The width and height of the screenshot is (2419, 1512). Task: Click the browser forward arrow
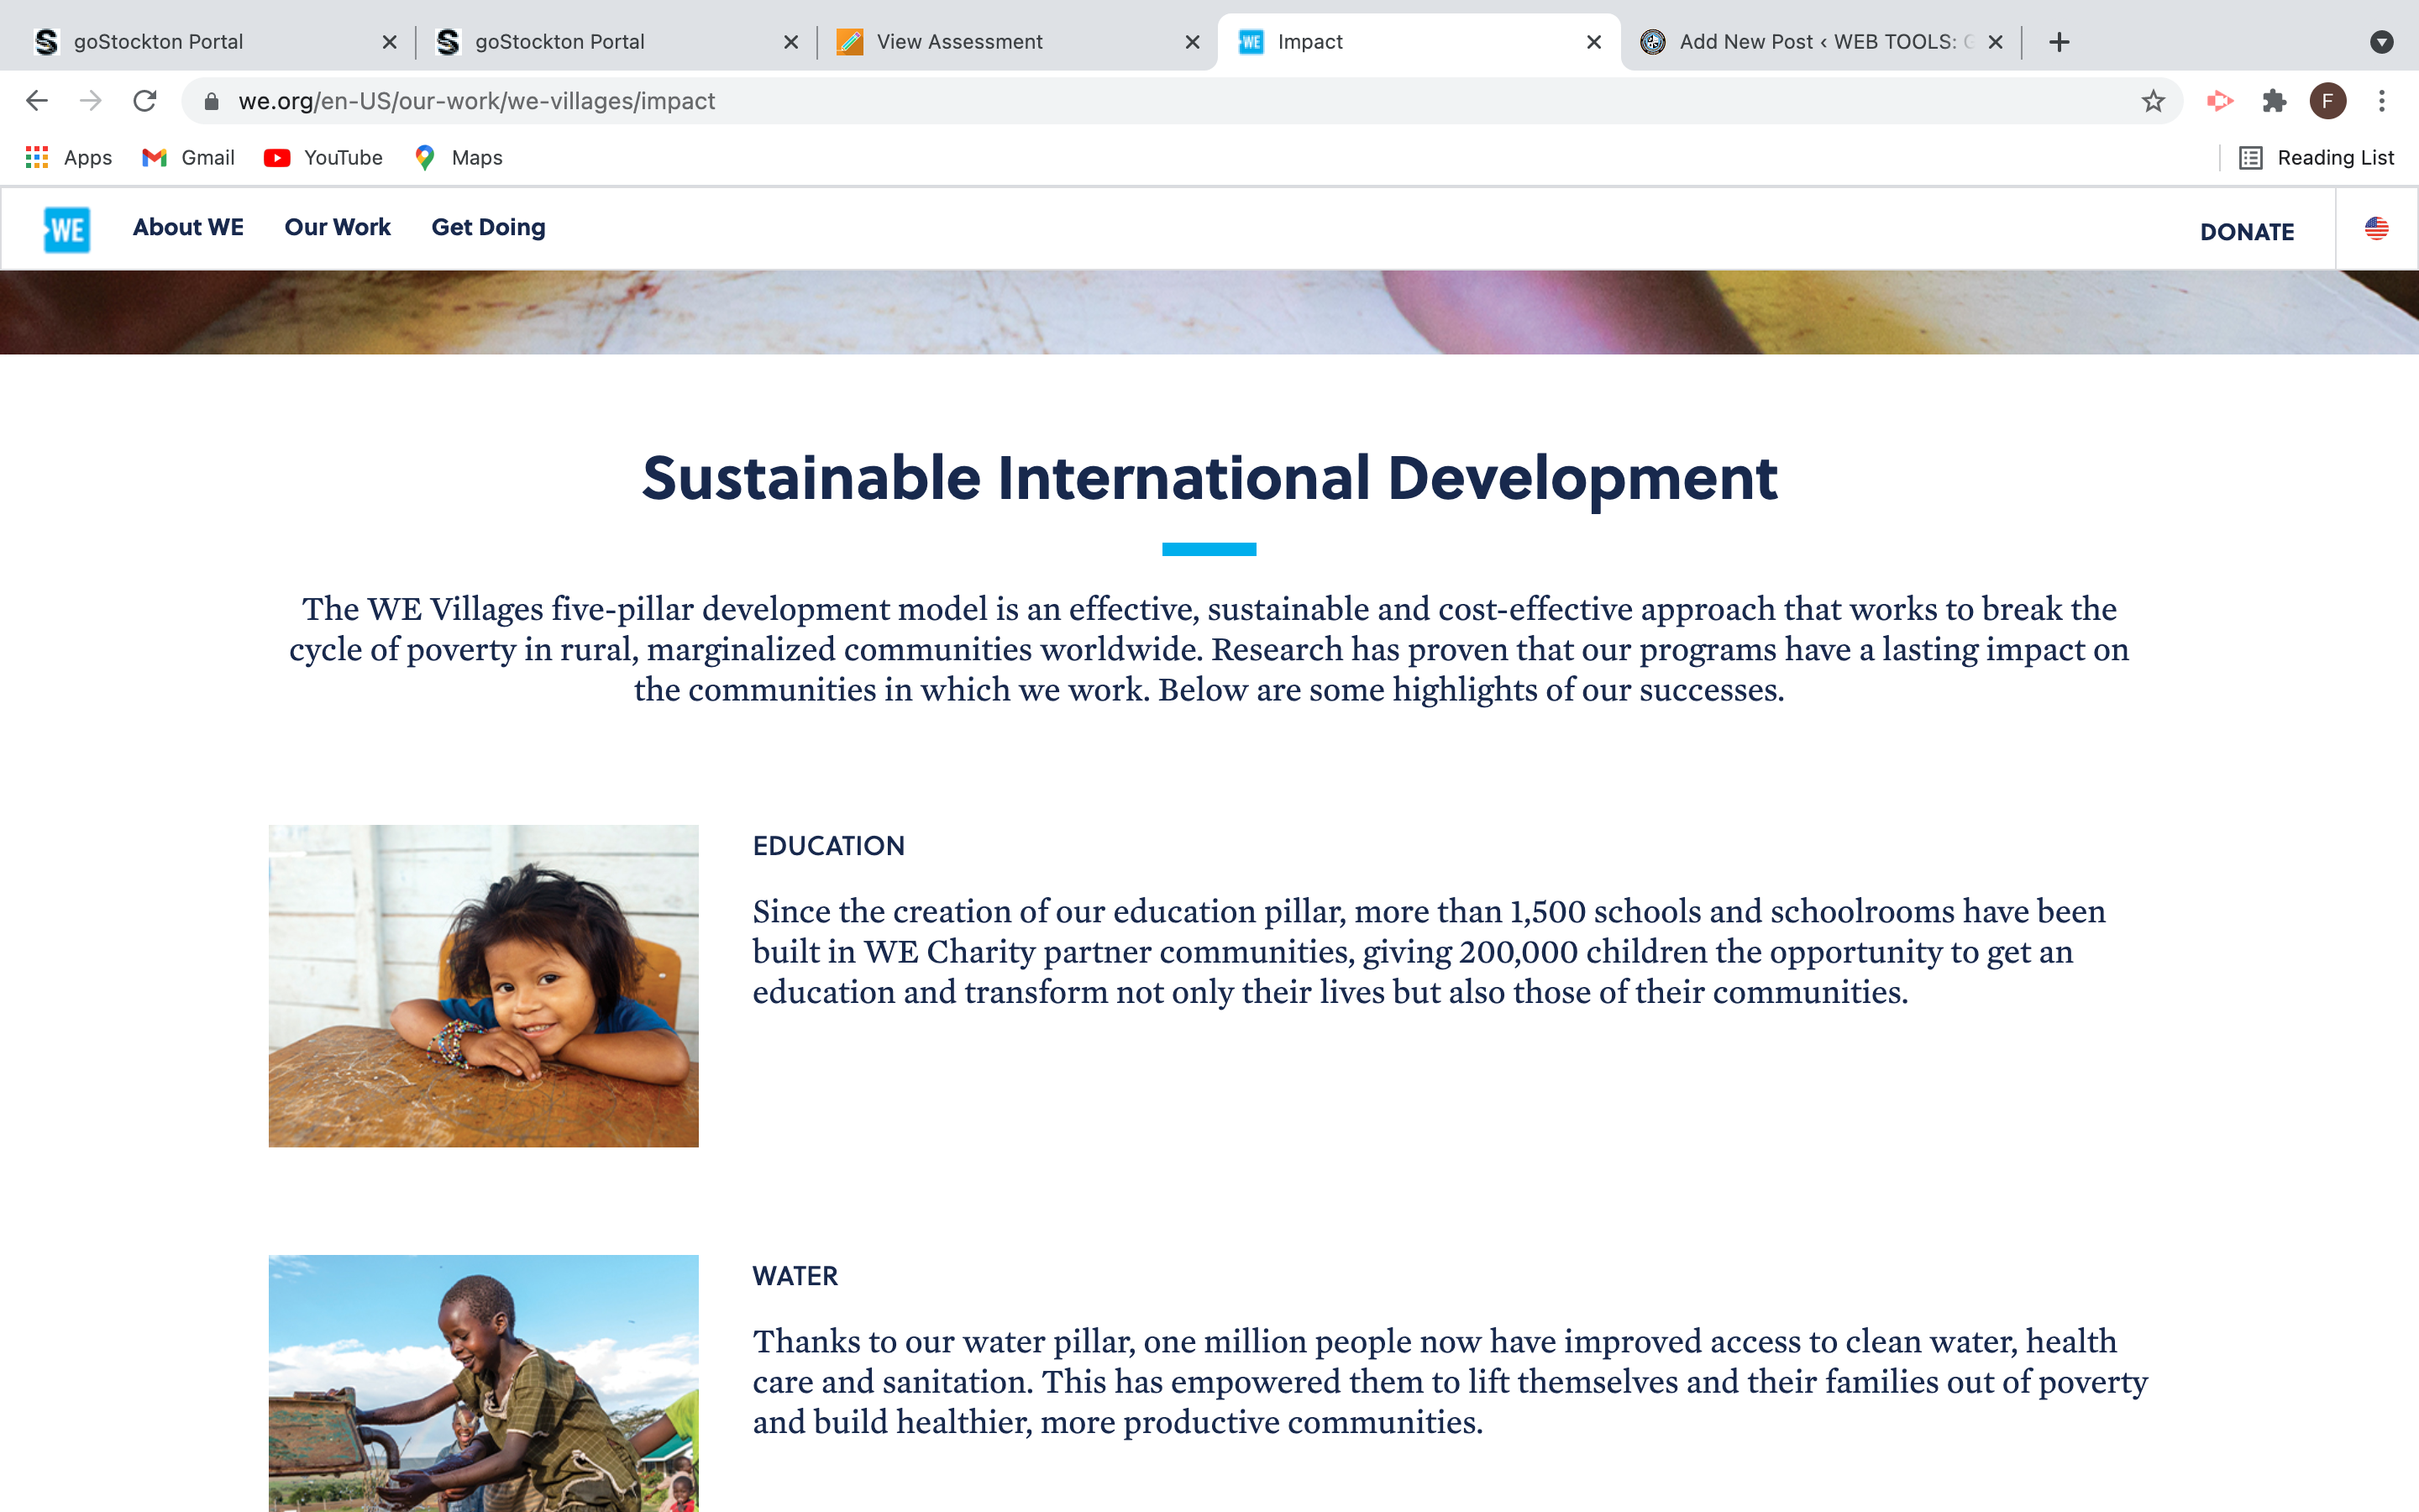[x=91, y=101]
